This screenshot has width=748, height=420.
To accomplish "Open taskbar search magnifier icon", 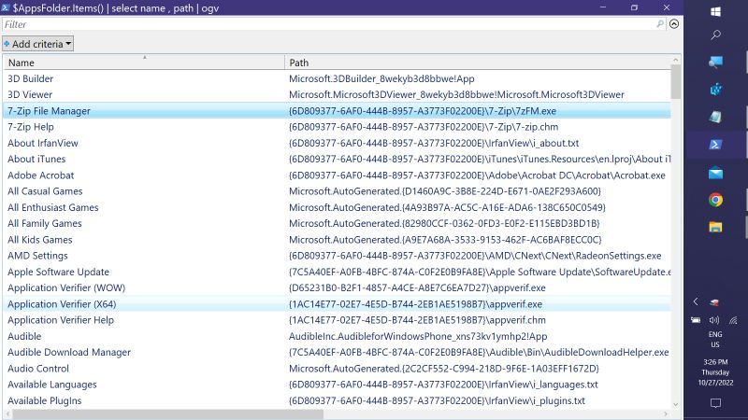I will (715, 35).
